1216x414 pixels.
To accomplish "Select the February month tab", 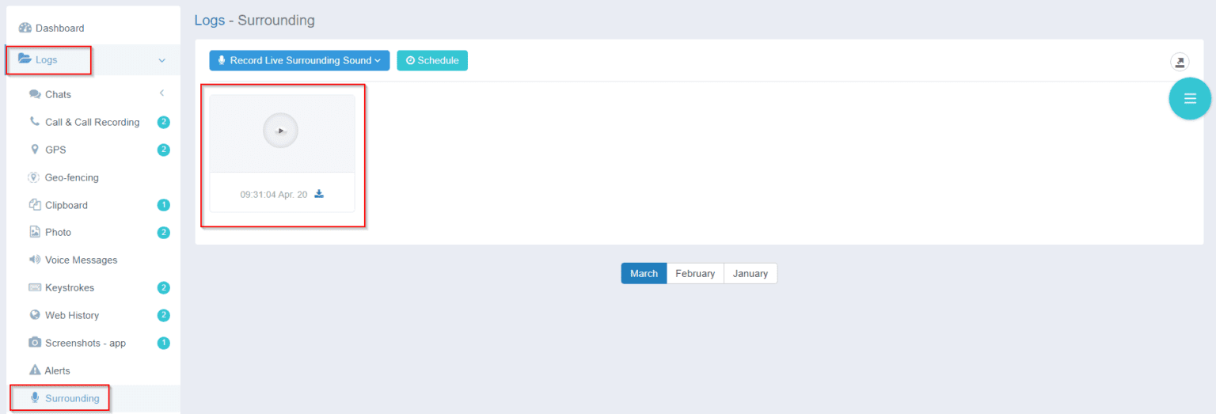I will click(x=695, y=273).
